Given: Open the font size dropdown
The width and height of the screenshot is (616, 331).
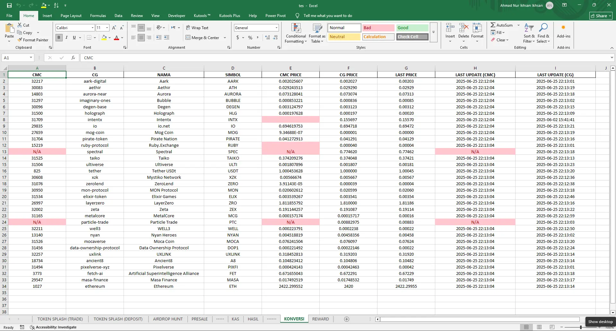Looking at the screenshot, I should click(107, 28).
